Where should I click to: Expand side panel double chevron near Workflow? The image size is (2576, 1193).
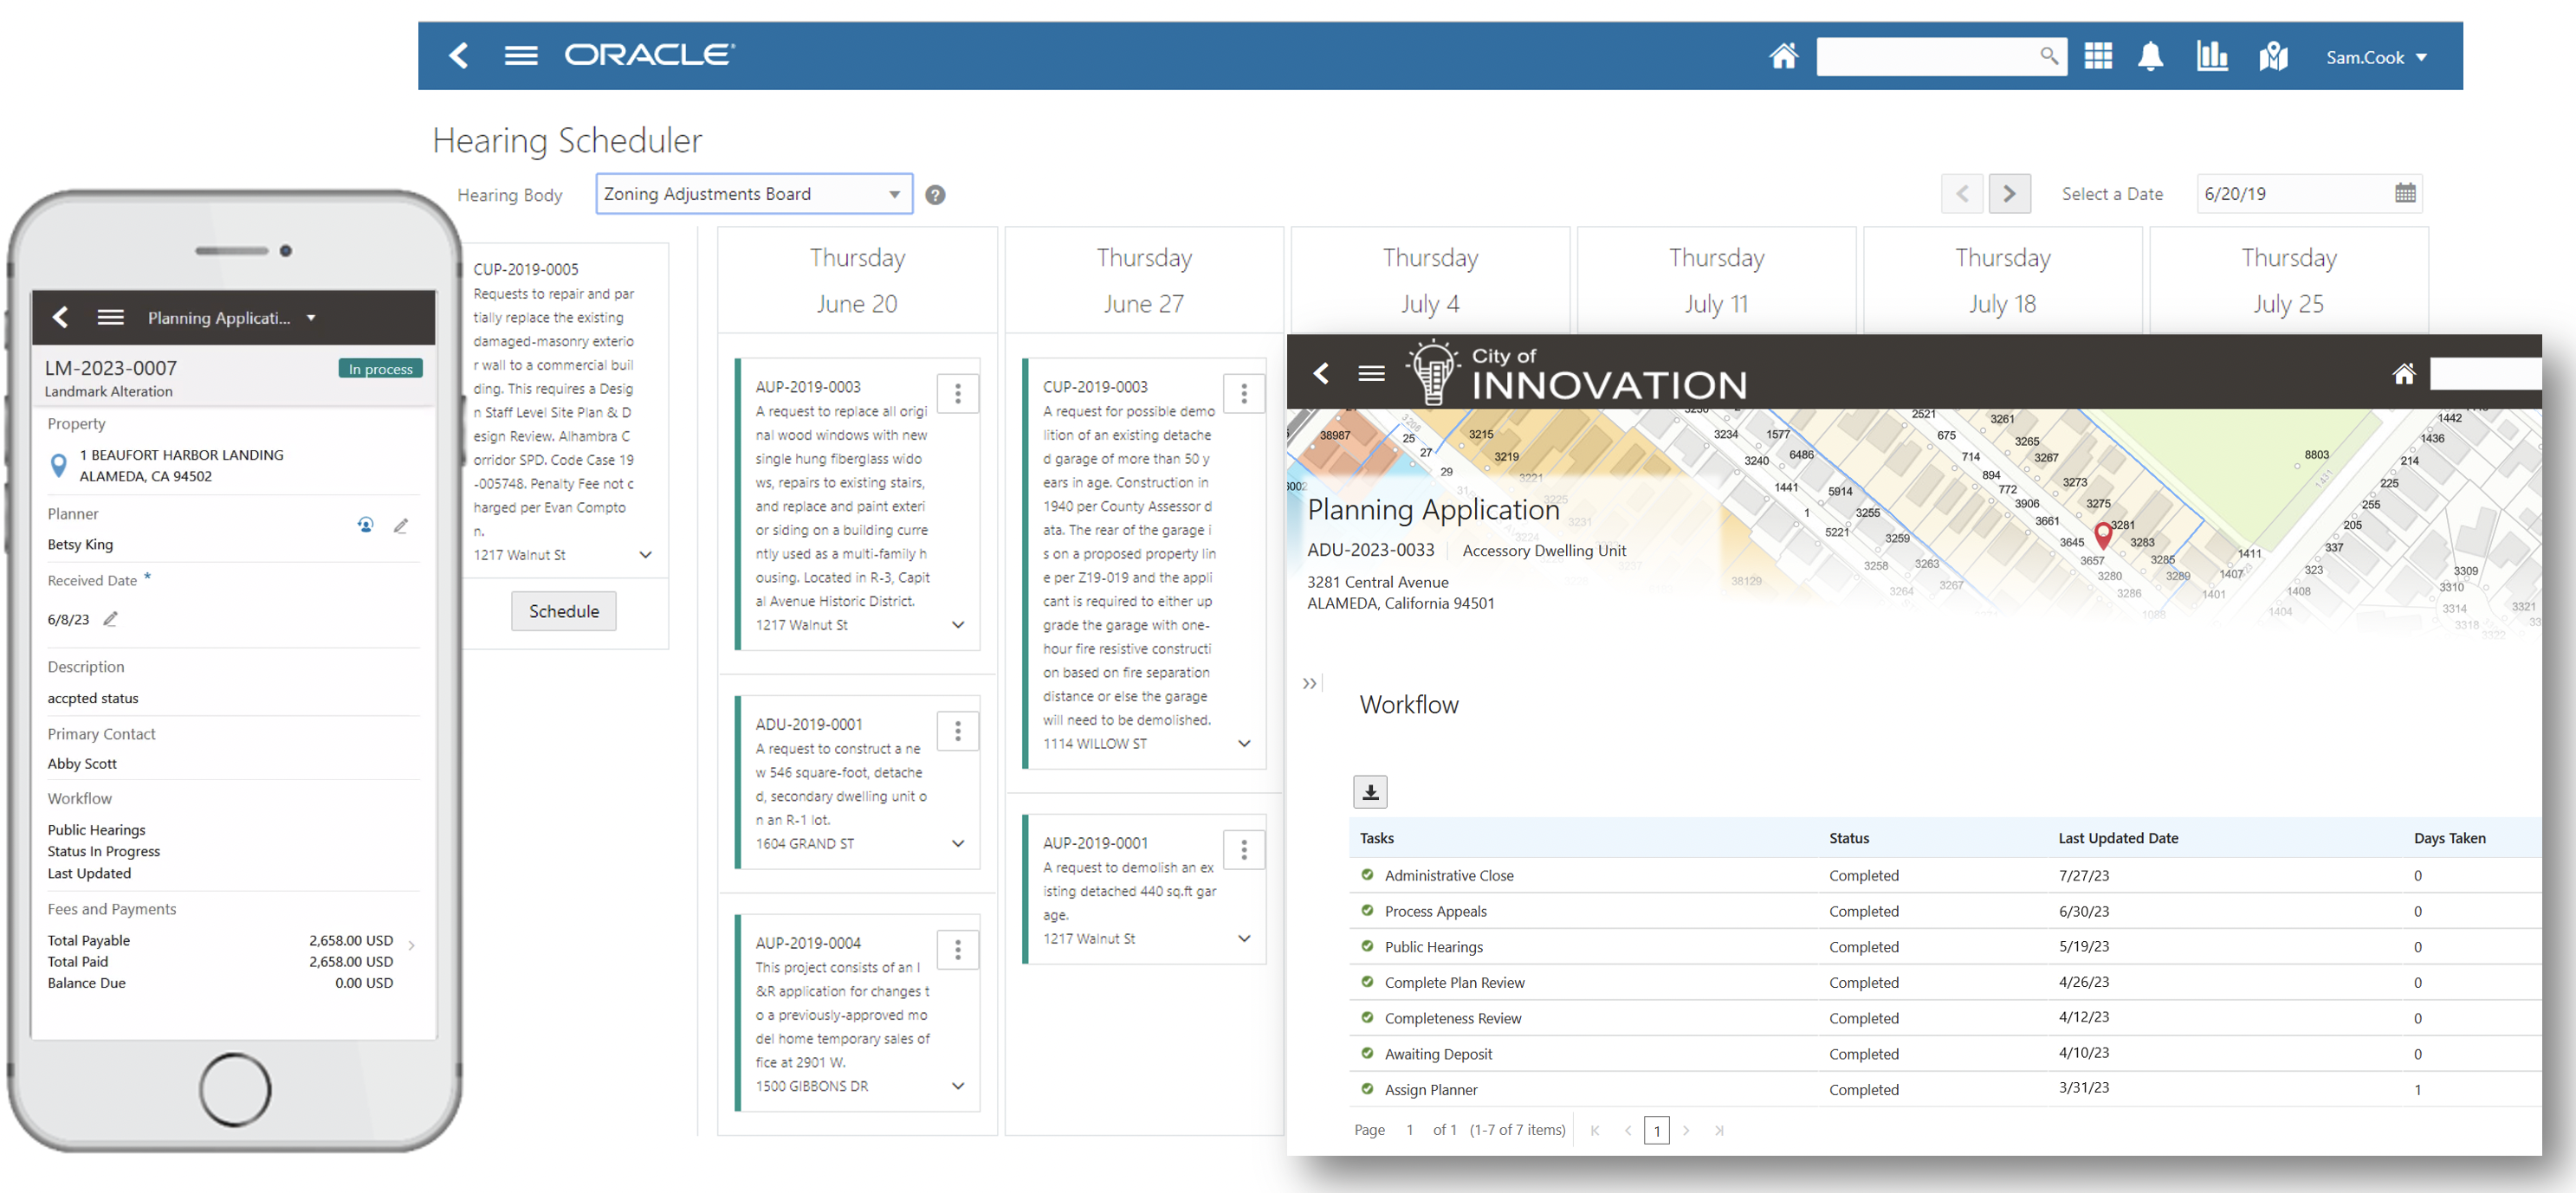(1309, 685)
